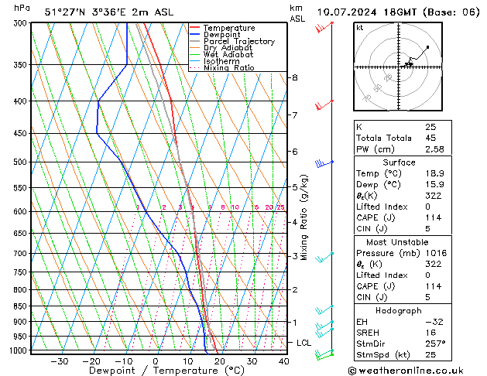Click the Most Unstable section heading

tap(397, 242)
